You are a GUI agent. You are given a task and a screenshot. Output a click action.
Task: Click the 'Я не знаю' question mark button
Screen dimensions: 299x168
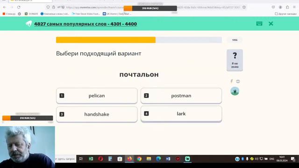pyautogui.click(x=235, y=60)
